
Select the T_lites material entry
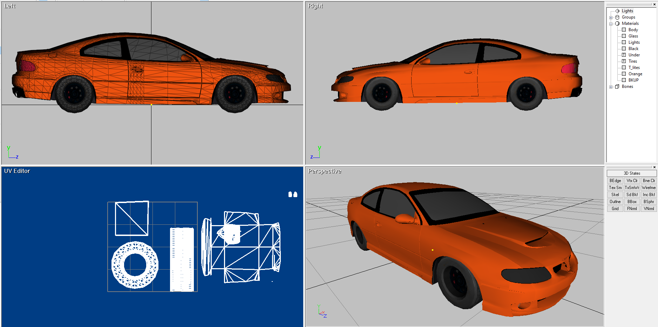click(634, 68)
